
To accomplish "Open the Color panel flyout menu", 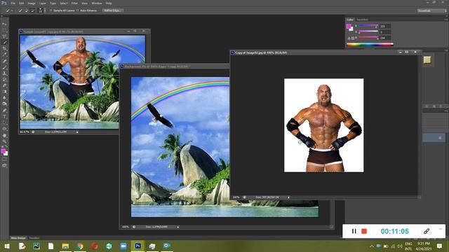I will (446, 20).
